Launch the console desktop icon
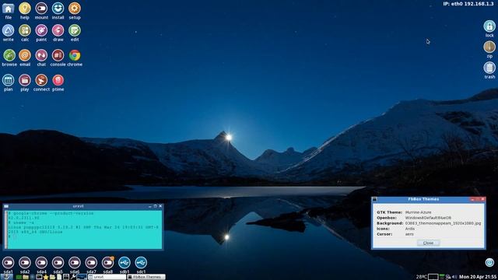 pos(58,55)
